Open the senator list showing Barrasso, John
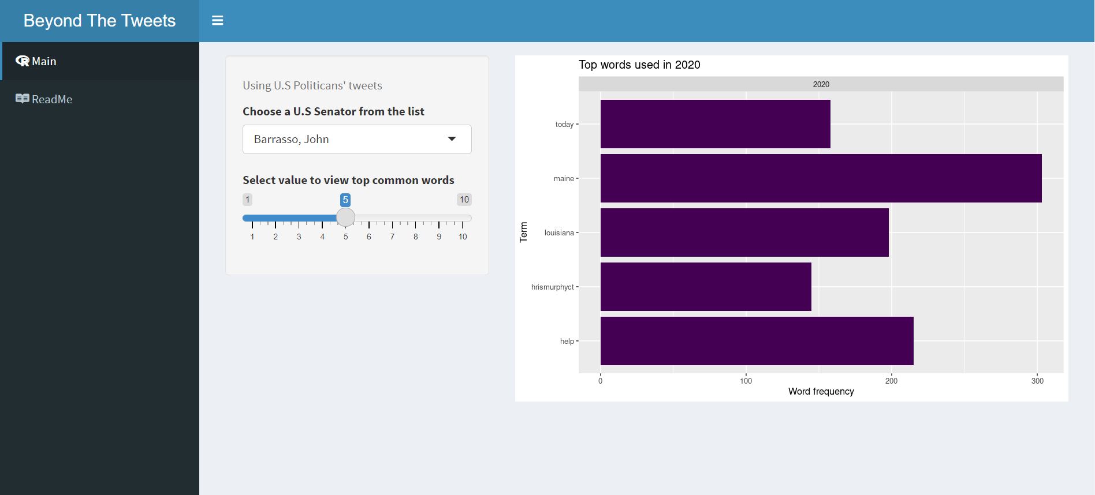This screenshot has height=495, width=1095. coord(347,139)
